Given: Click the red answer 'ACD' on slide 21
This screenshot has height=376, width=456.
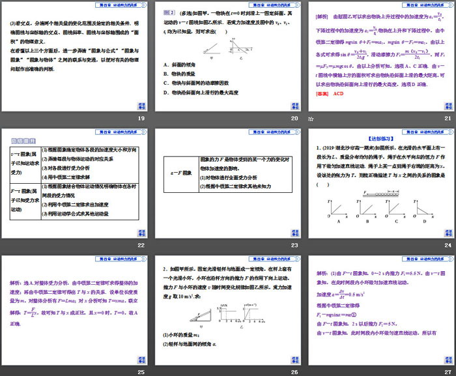Looking at the screenshot, I should [x=338, y=94].
